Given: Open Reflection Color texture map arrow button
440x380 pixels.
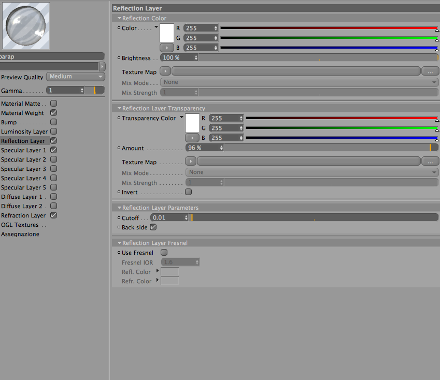Looking at the screenshot, I should [165, 71].
